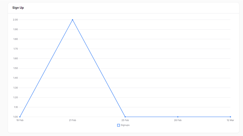Click the rising line segment before 21 Feb
Viewport: 243px width, 136px height.
[46, 68]
